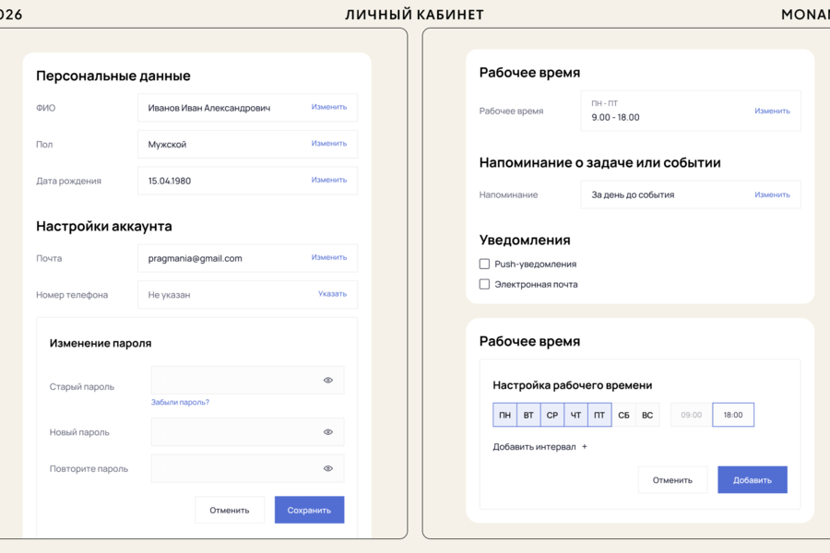Click the Напоминание о задаче или событии heading
The image size is (830, 553).
[x=599, y=162]
